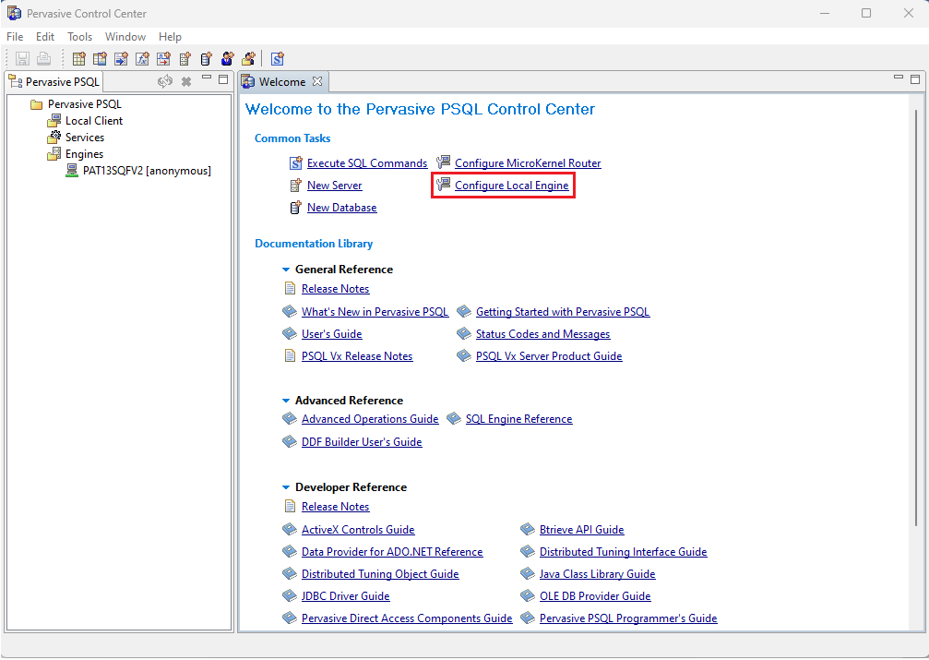Click the book icon beside User's Guide
929x660 pixels.
[x=290, y=333]
